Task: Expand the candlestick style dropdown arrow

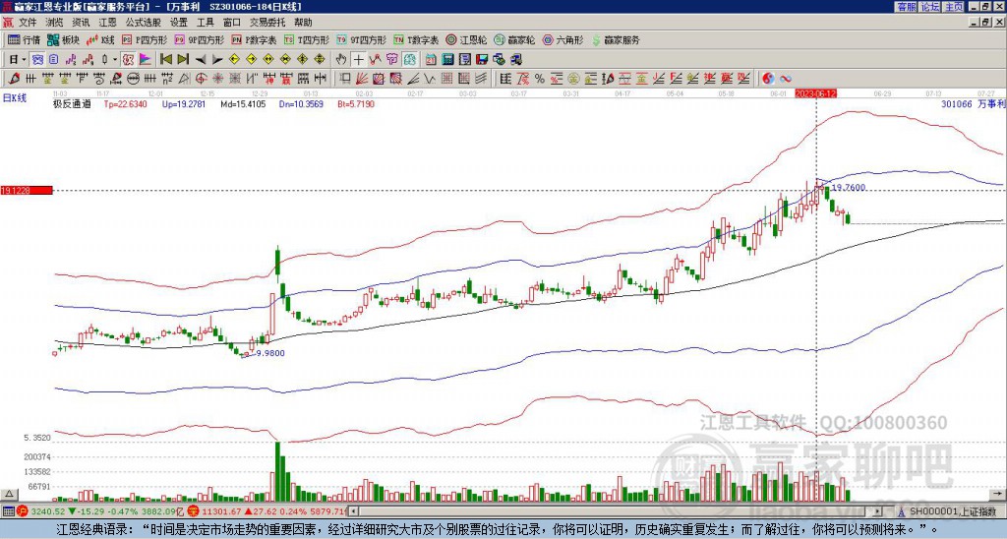Action: [115, 60]
